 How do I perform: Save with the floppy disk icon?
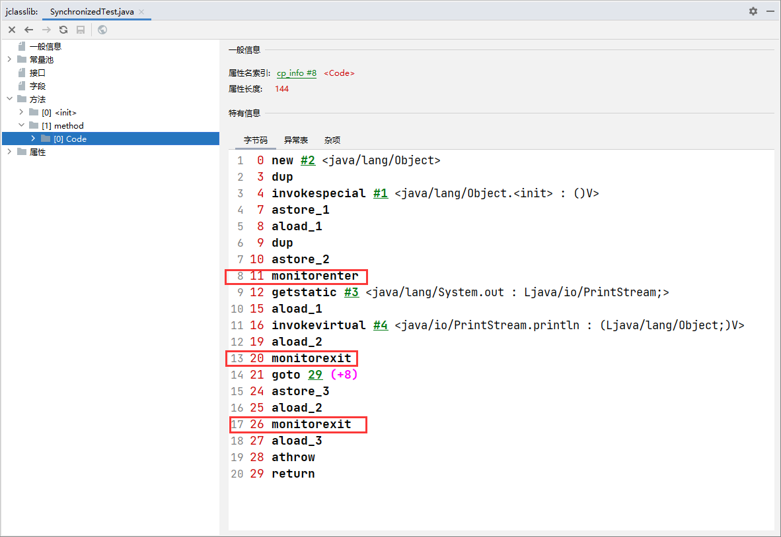[x=80, y=30]
